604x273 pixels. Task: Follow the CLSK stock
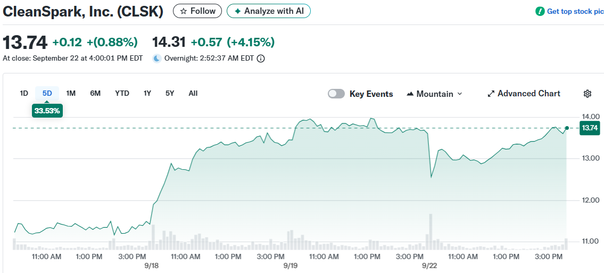(x=197, y=11)
